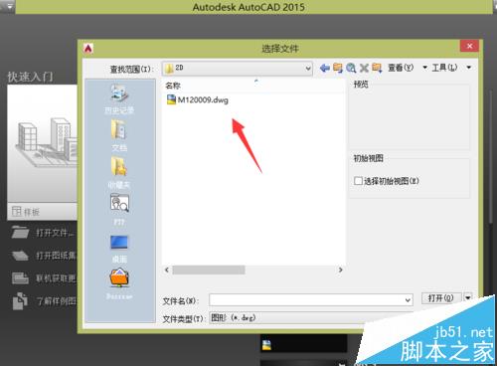Close the select file dialog
This screenshot has height=366, width=497.
point(469,46)
